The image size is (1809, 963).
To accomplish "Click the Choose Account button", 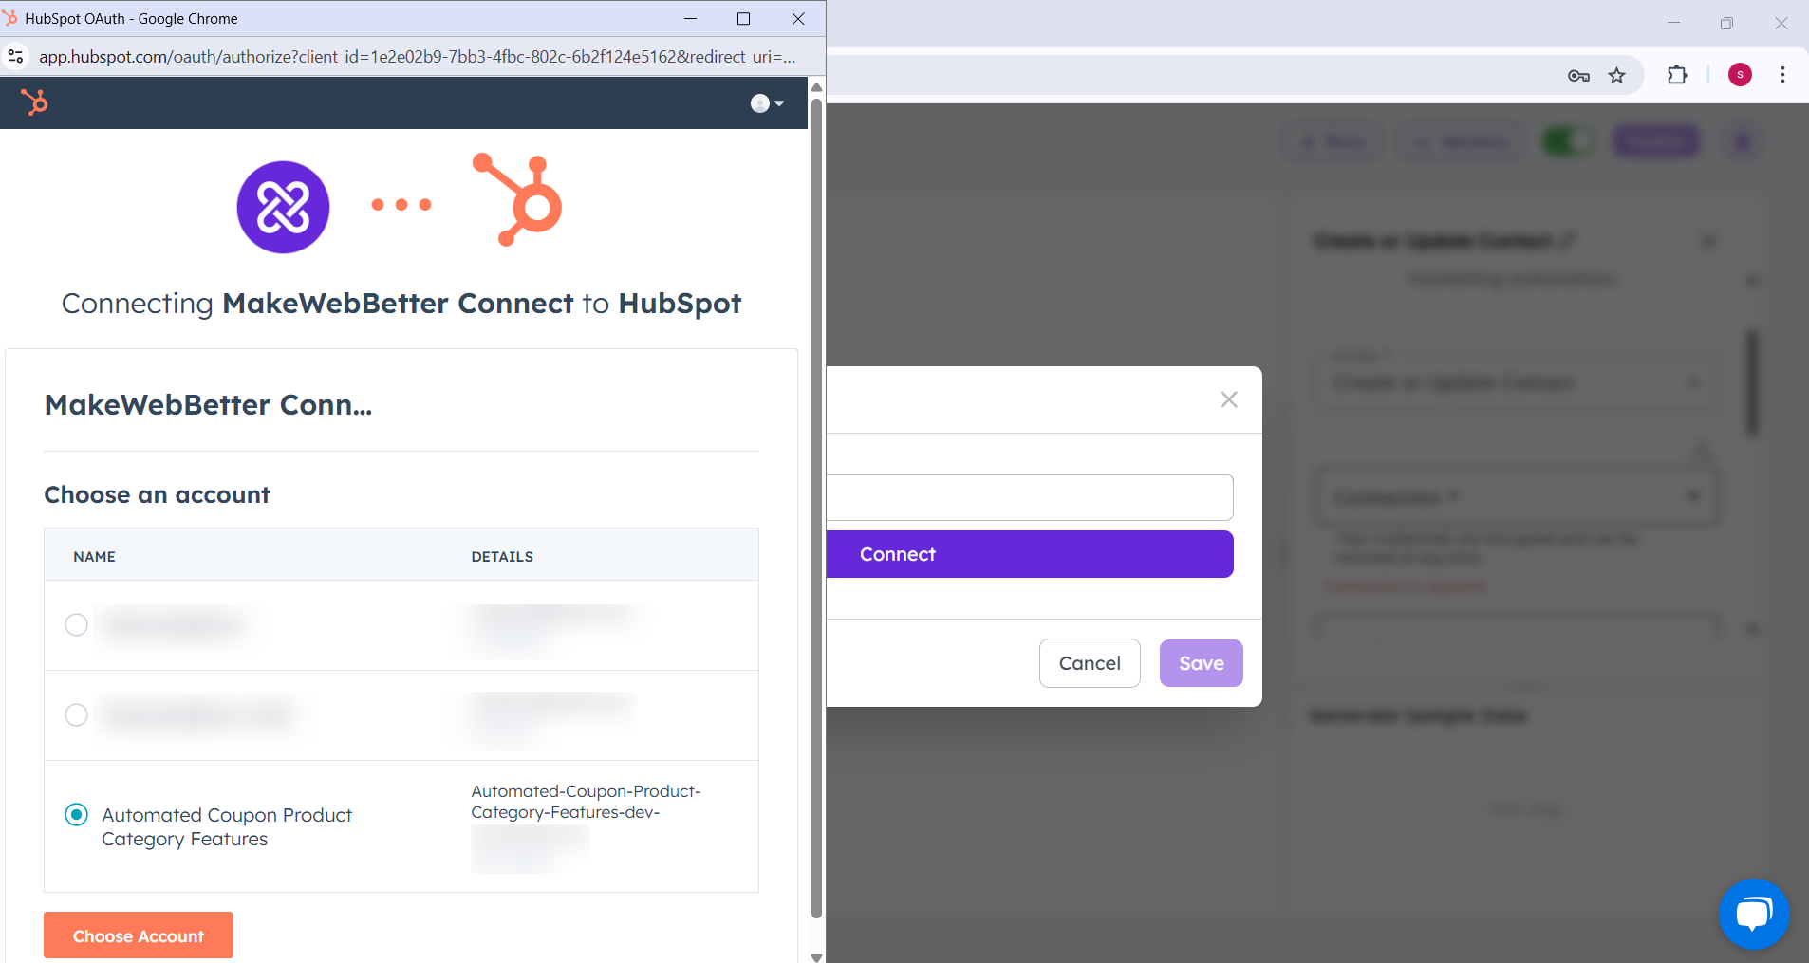I will tap(139, 935).
